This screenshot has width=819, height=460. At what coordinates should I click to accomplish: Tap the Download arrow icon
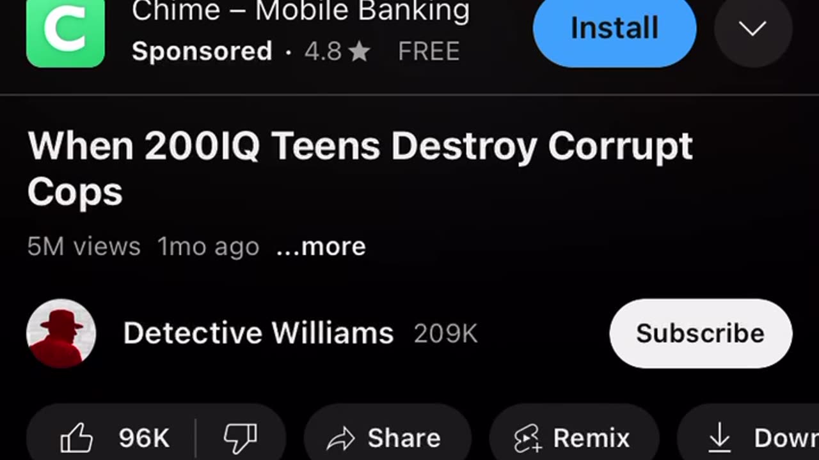point(720,438)
